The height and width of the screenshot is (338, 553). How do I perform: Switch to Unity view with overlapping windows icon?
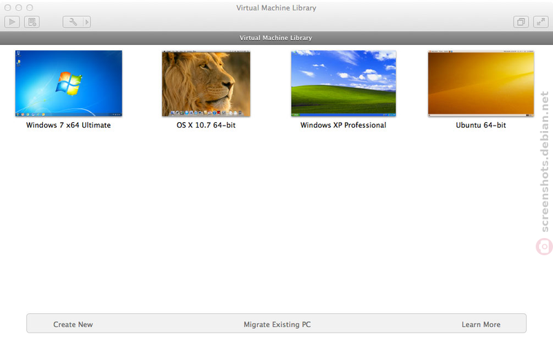521,22
